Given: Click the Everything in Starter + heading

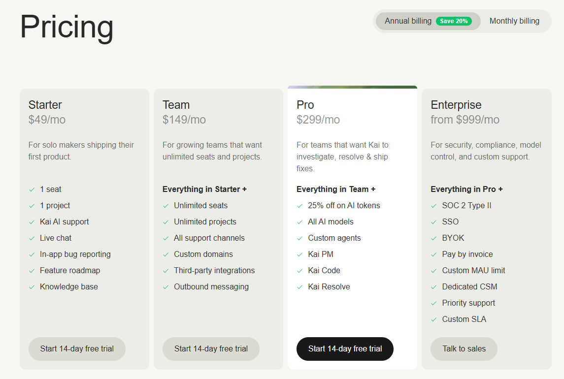Looking at the screenshot, I should click(204, 189).
